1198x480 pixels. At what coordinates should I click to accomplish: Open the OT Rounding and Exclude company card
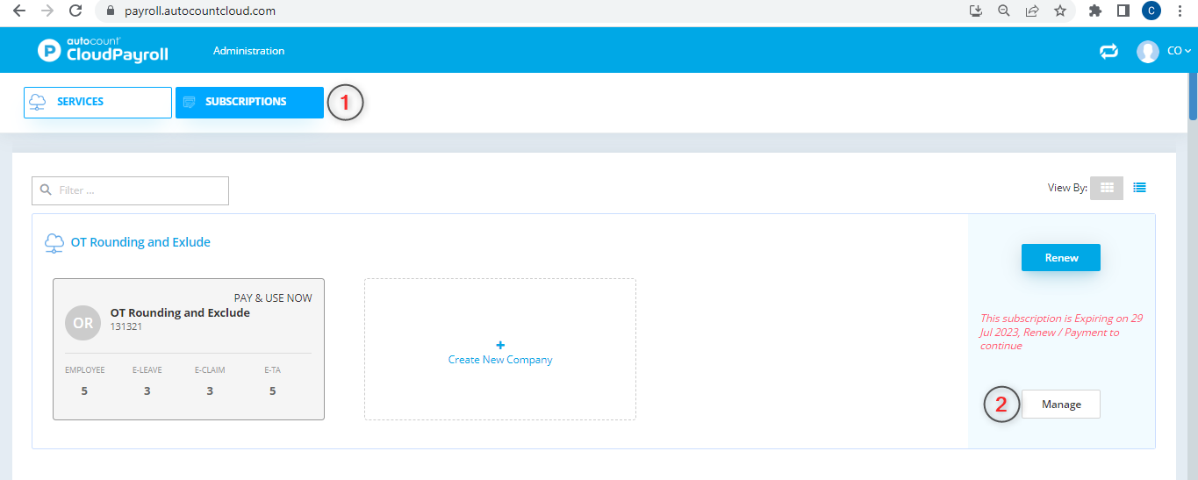189,349
